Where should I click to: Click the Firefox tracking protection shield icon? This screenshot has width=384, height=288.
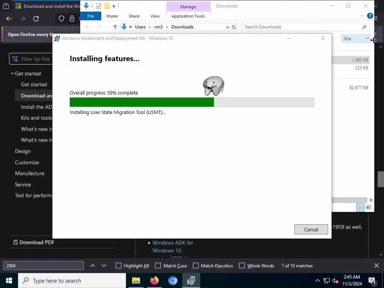(61, 18)
